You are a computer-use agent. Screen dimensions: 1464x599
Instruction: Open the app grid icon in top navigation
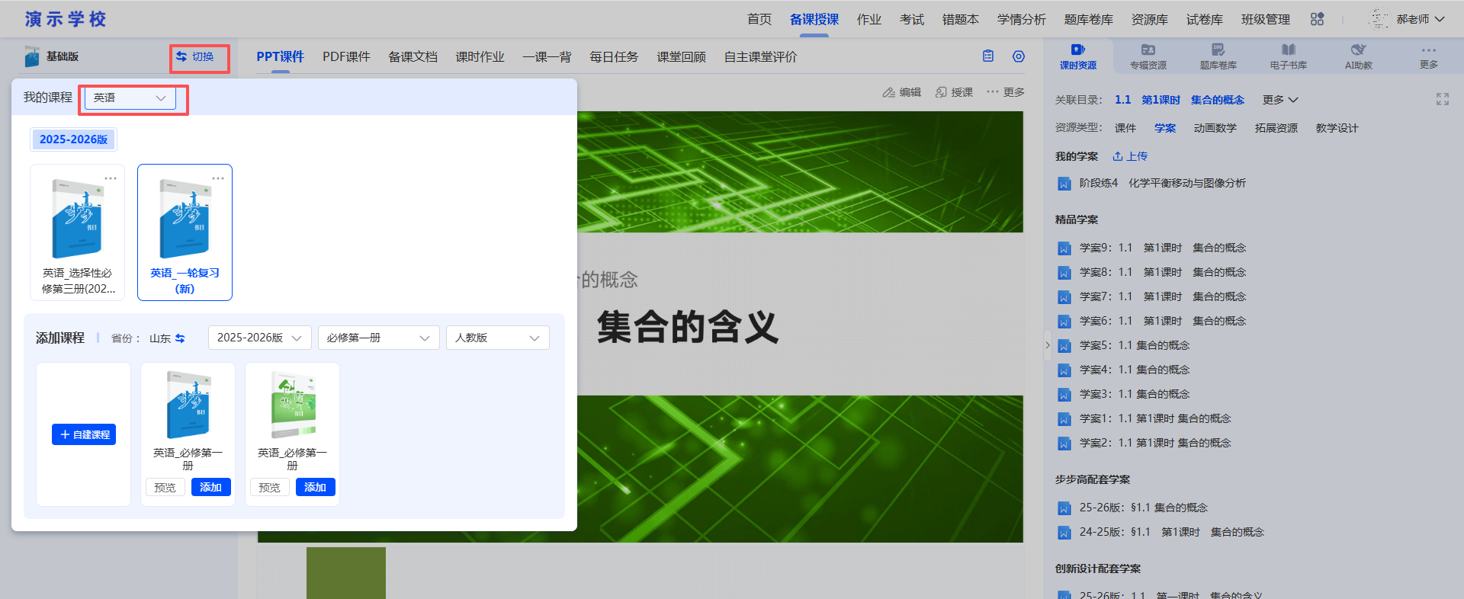pyautogui.click(x=1317, y=19)
